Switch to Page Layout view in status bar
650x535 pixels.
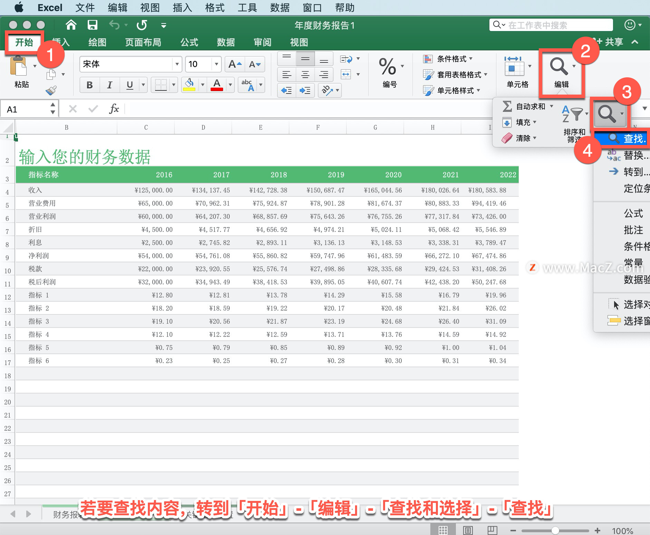coord(468,530)
